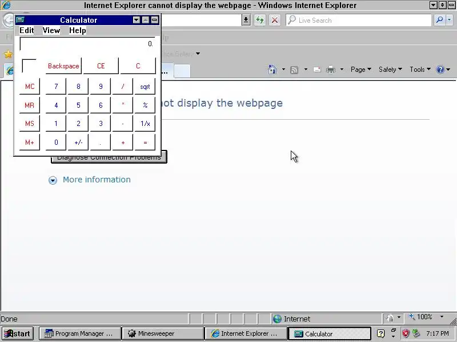Switch to Program Manager taskbar button
Viewport: 457px width, 342px height.
tap(80, 333)
